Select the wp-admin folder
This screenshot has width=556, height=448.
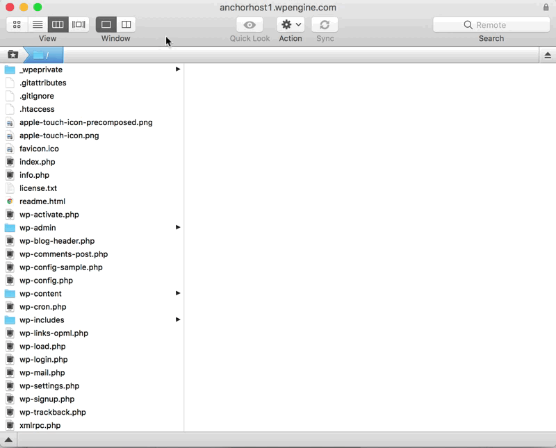[92, 228]
